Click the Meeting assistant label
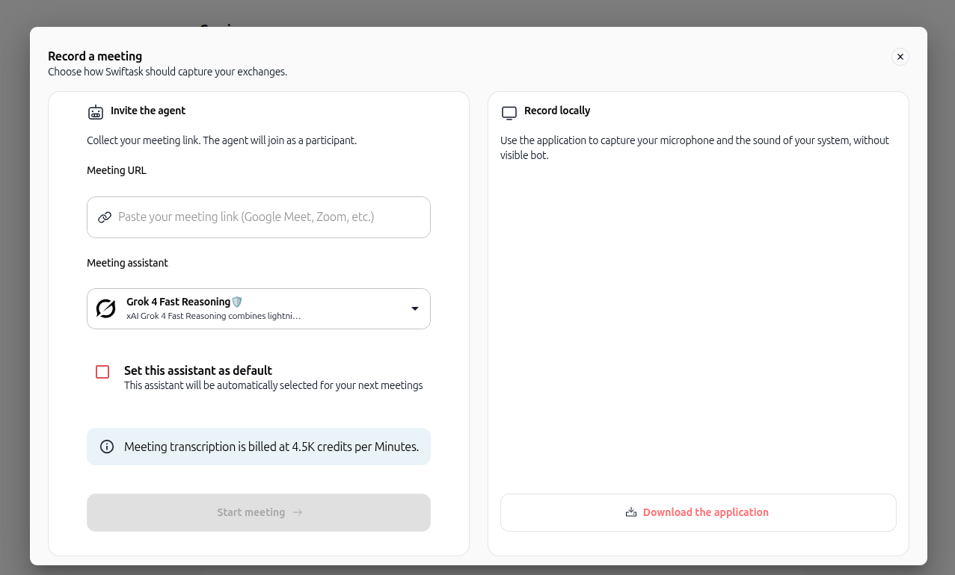955x575 pixels. tap(127, 263)
